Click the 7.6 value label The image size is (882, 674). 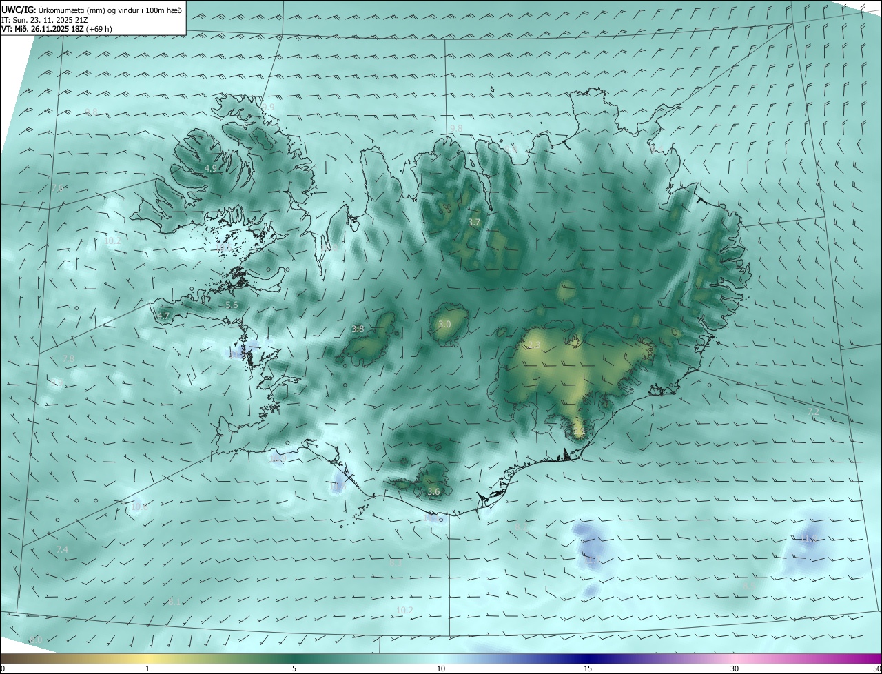click(x=58, y=187)
